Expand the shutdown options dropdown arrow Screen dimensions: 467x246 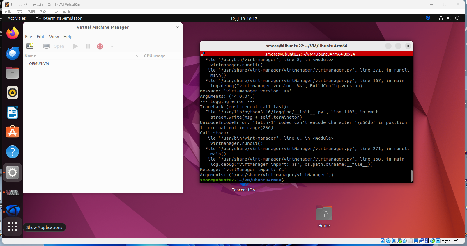112,46
